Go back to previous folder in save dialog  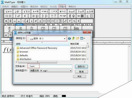pos(69,38)
